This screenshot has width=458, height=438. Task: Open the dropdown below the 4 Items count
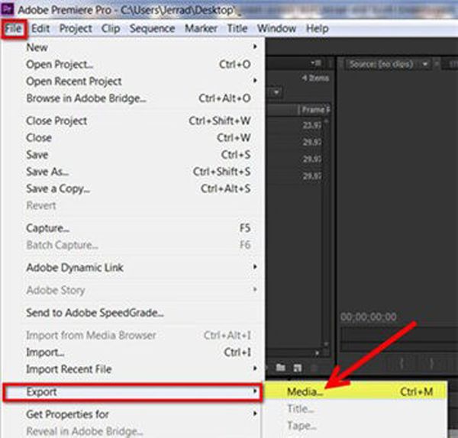click(276, 93)
